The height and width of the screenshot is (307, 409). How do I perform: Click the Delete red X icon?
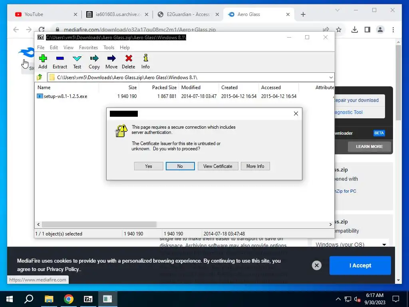tap(129, 58)
